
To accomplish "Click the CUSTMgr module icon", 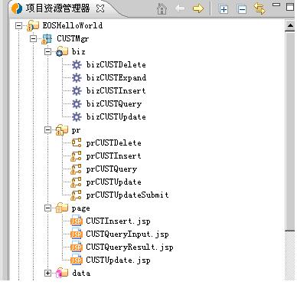I will pyautogui.click(x=47, y=39).
